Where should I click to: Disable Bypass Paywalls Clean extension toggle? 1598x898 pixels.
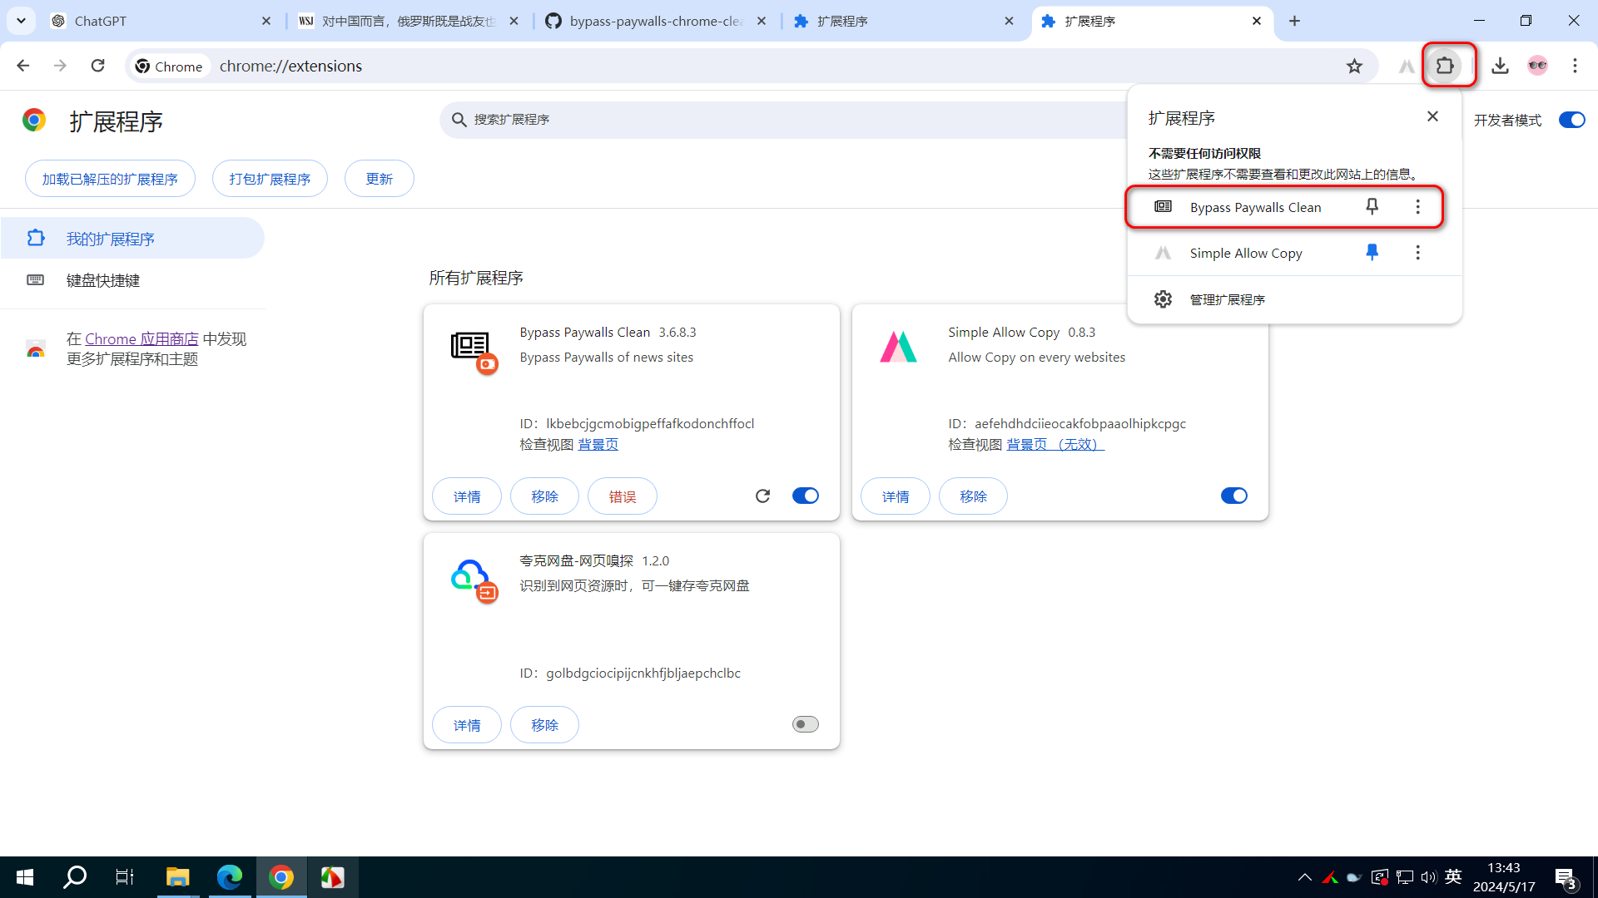tap(805, 496)
